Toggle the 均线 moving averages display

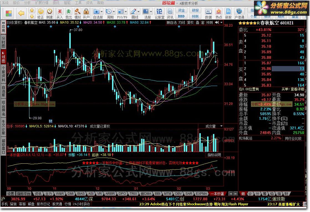click(x=182, y=22)
